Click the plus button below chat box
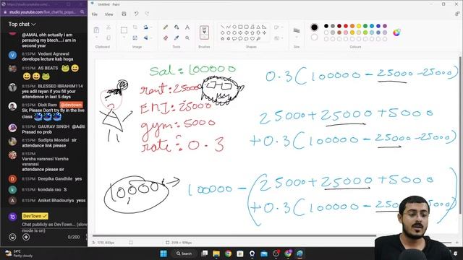Screen dimensions: 463x260 click(x=26, y=237)
